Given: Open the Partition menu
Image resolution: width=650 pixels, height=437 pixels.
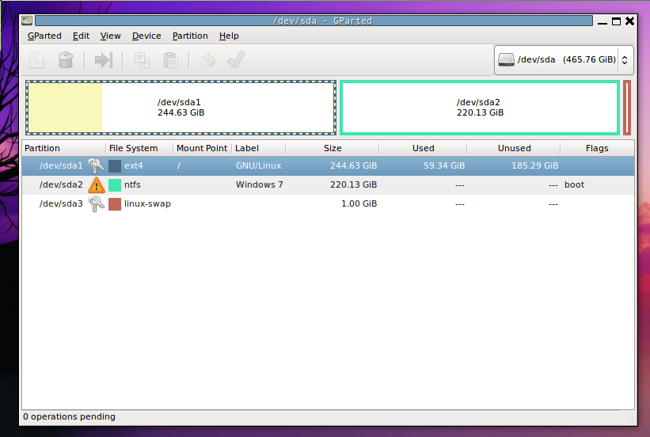Looking at the screenshot, I should coord(190,36).
